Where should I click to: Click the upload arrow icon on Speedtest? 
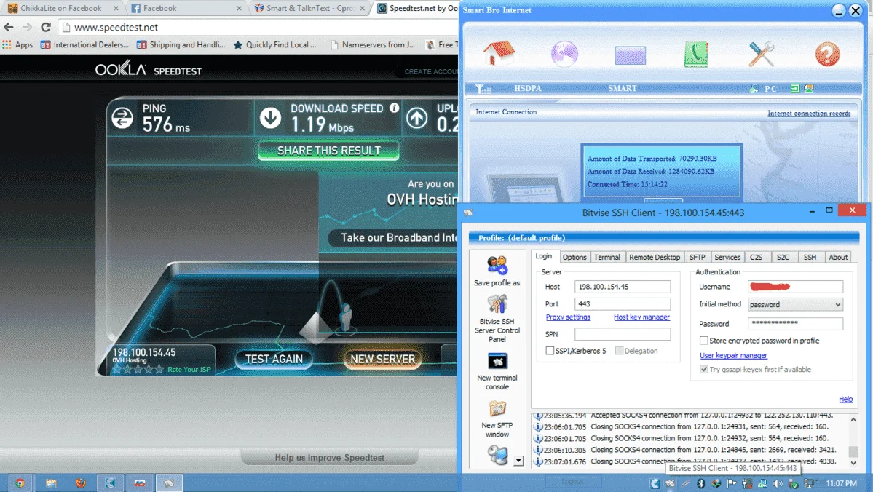coord(416,118)
